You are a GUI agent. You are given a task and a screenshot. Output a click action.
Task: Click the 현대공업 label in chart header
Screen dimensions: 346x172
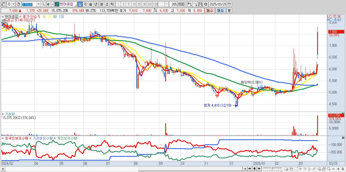click(11, 17)
